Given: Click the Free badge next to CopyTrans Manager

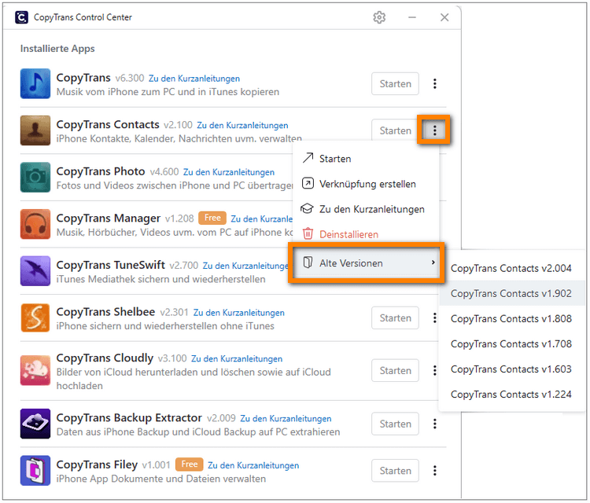Looking at the screenshot, I should tap(212, 218).
